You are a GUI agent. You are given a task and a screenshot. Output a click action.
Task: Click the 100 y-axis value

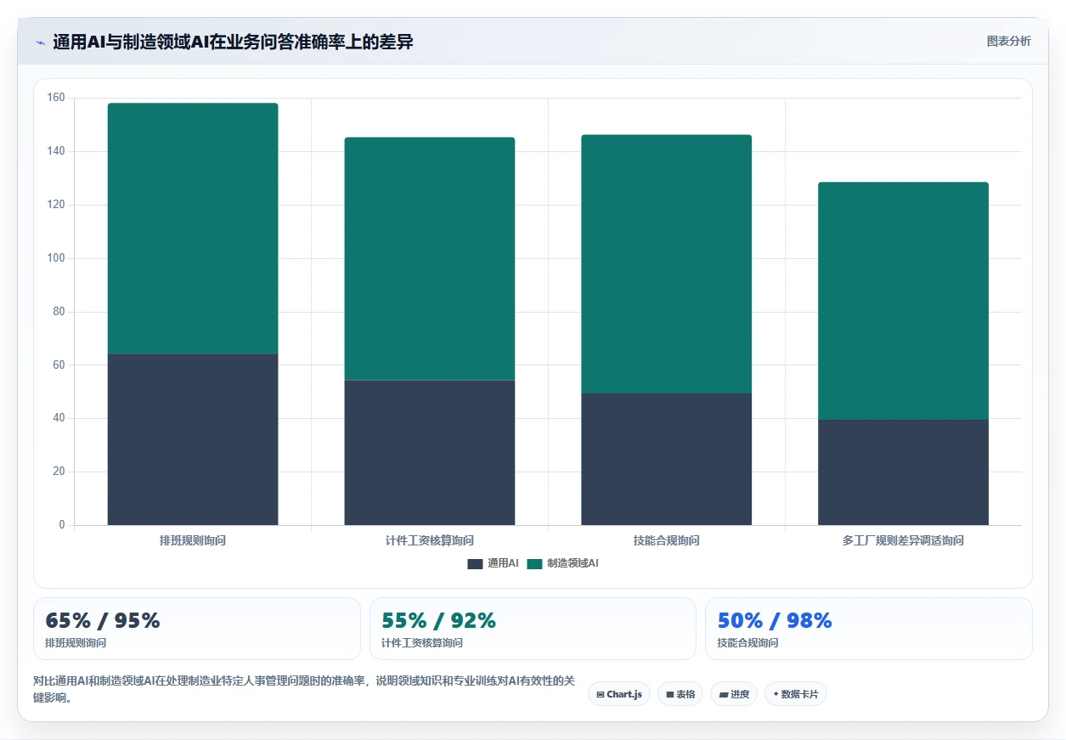tap(56, 258)
